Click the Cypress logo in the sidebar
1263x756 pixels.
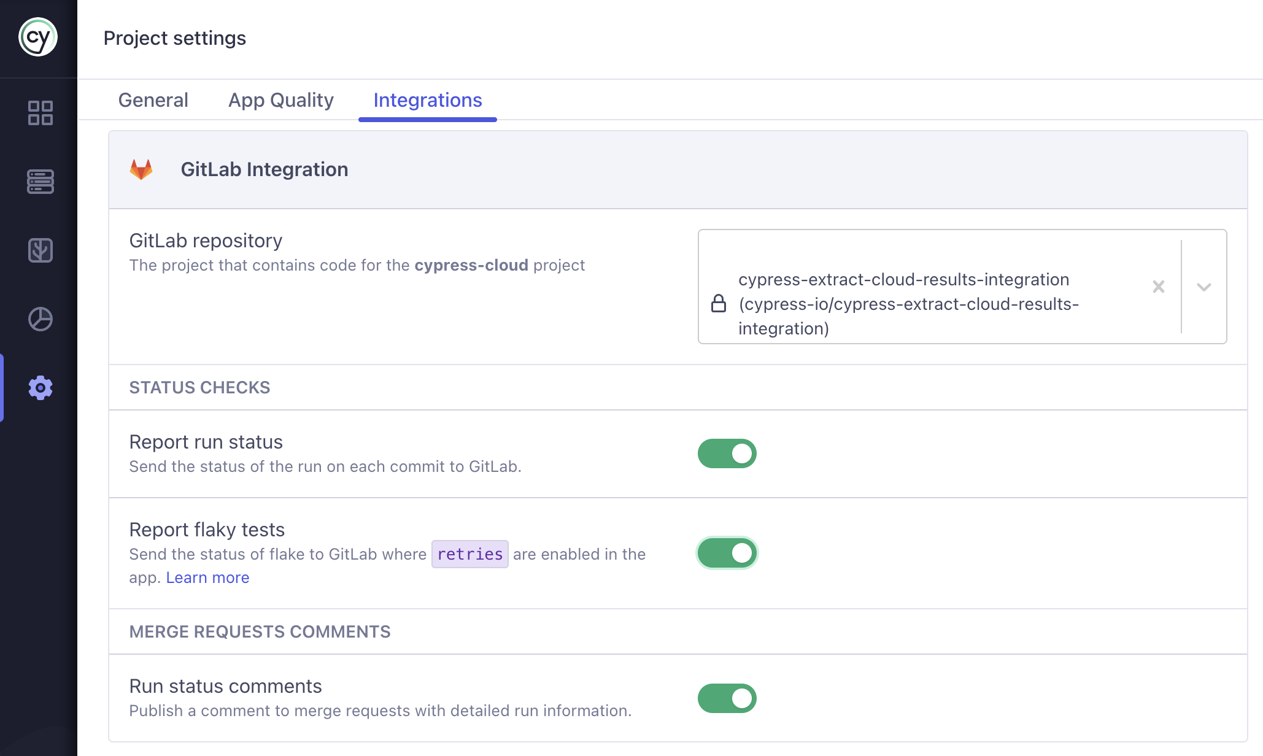[x=38, y=37]
